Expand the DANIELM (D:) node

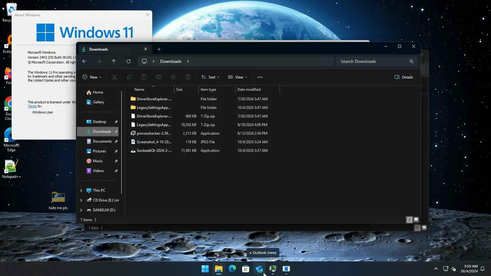(x=81, y=210)
